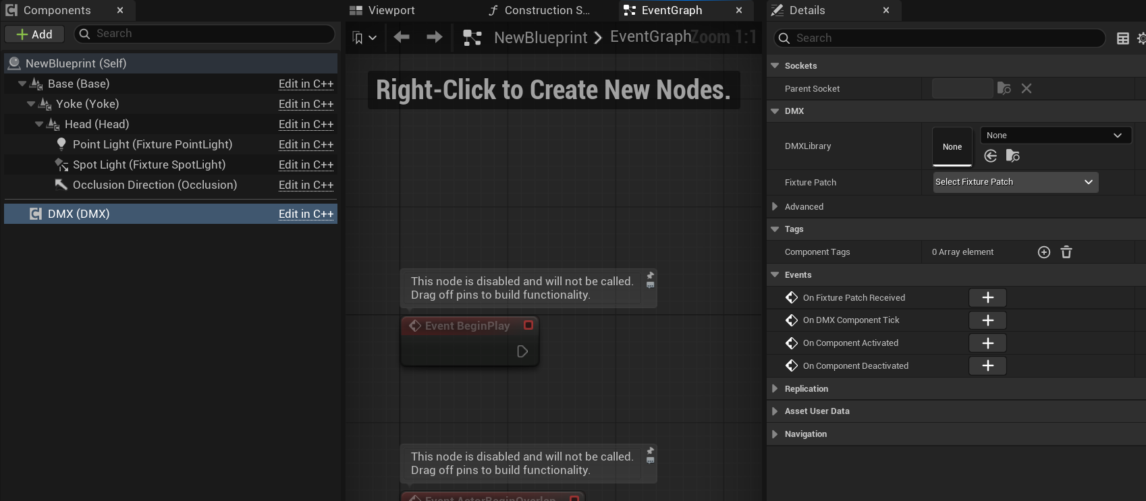Open Edit in C++ for Point Light

[x=306, y=144]
